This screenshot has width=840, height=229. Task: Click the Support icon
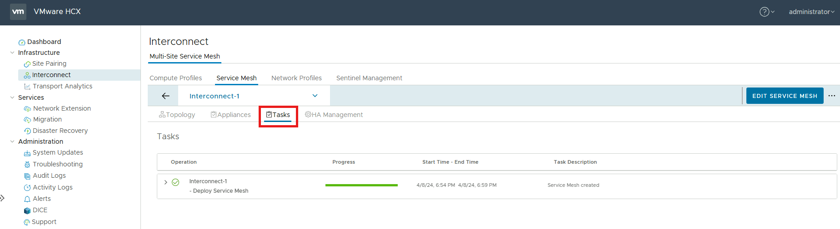tap(27, 222)
